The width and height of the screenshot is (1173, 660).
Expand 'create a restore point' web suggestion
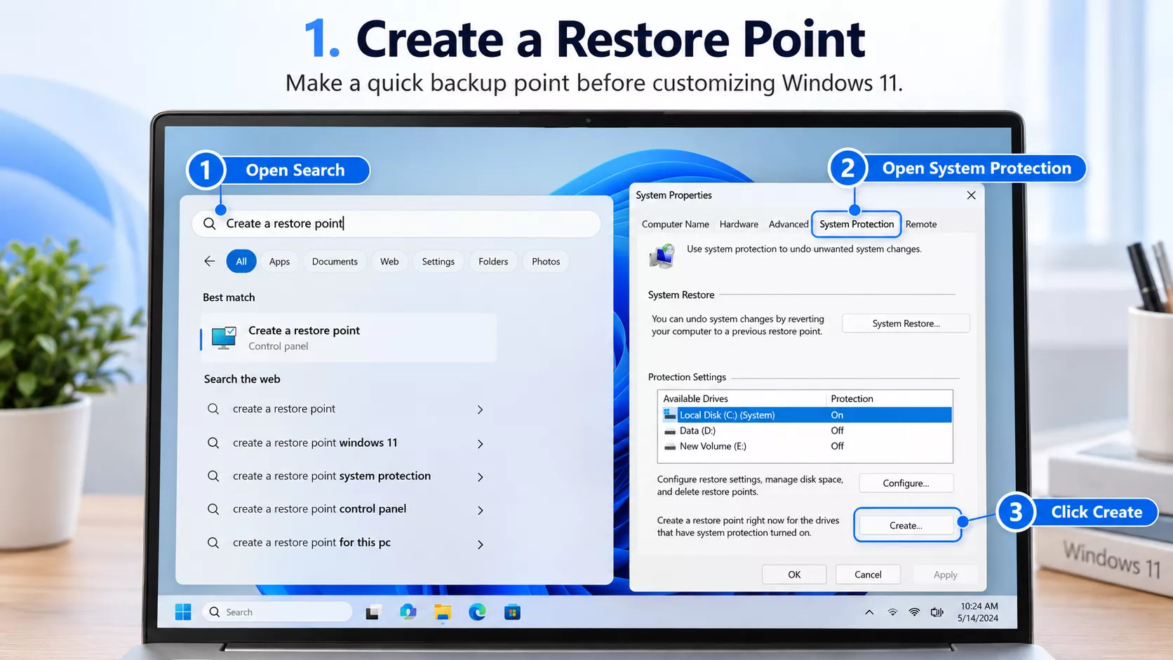point(480,410)
